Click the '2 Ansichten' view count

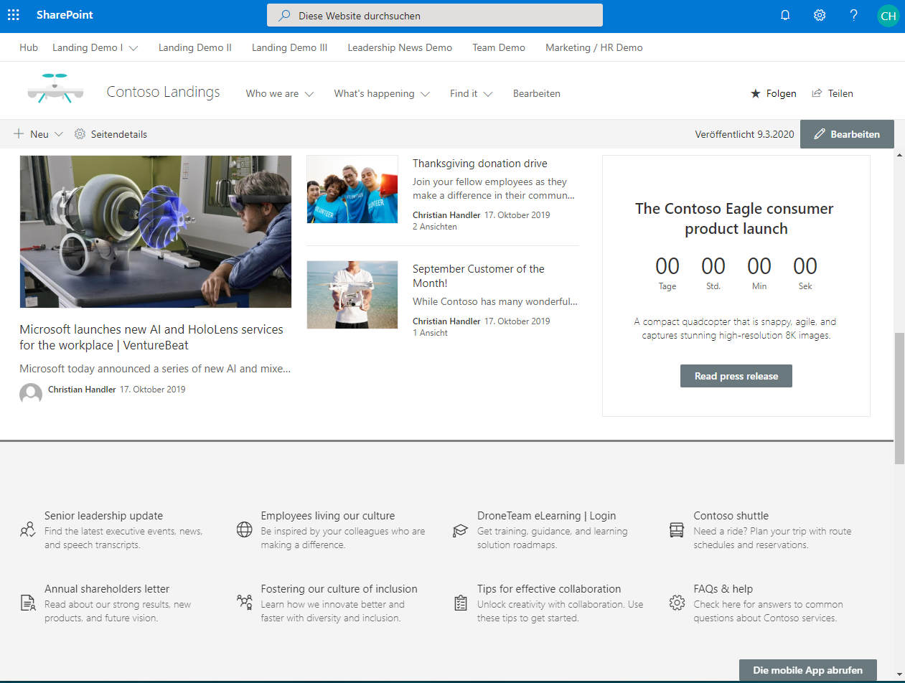(435, 227)
